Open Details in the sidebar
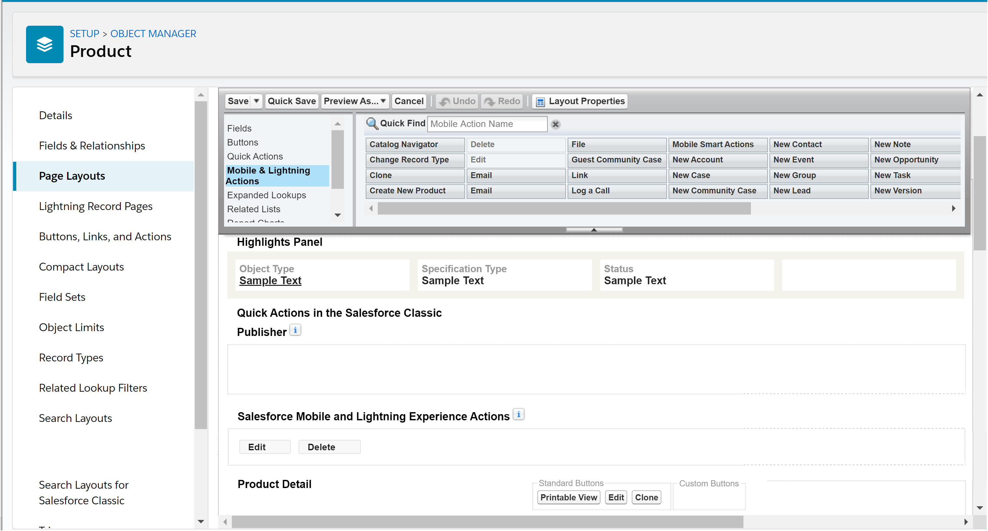The image size is (988, 531). (x=56, y=115)
